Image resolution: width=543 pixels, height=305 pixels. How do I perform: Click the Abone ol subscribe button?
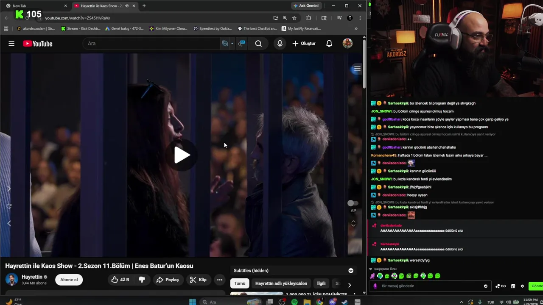(69, 280)
